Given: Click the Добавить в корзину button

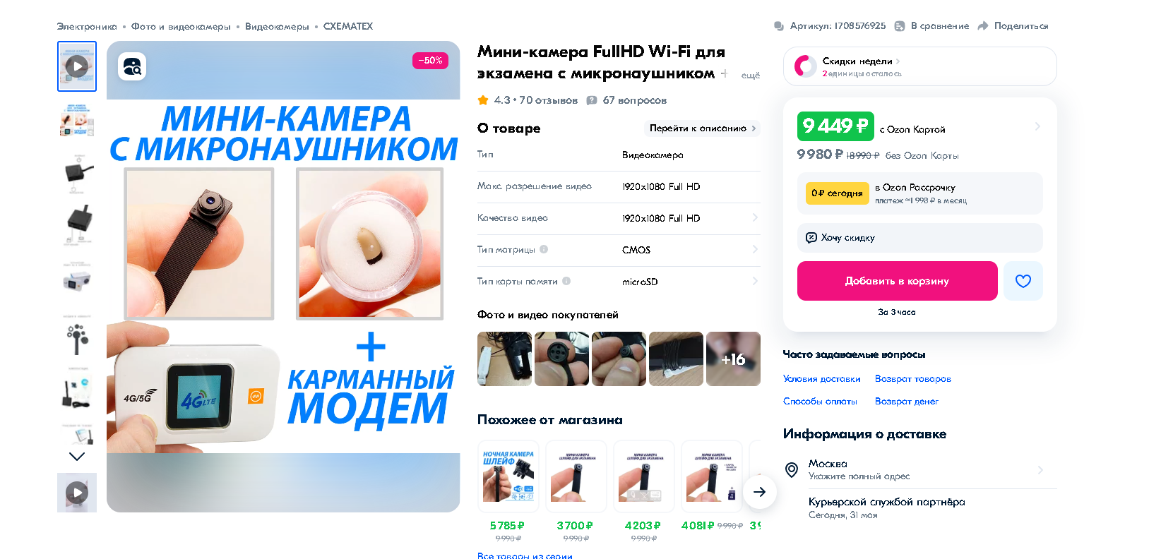Looking at the screenshot, I should 897,281.
